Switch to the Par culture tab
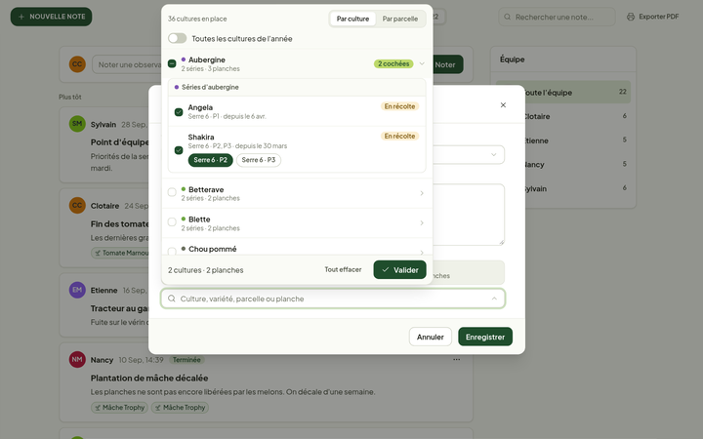Image resolution: width=703 pixels, height=439 pixels. pos(352,19)
